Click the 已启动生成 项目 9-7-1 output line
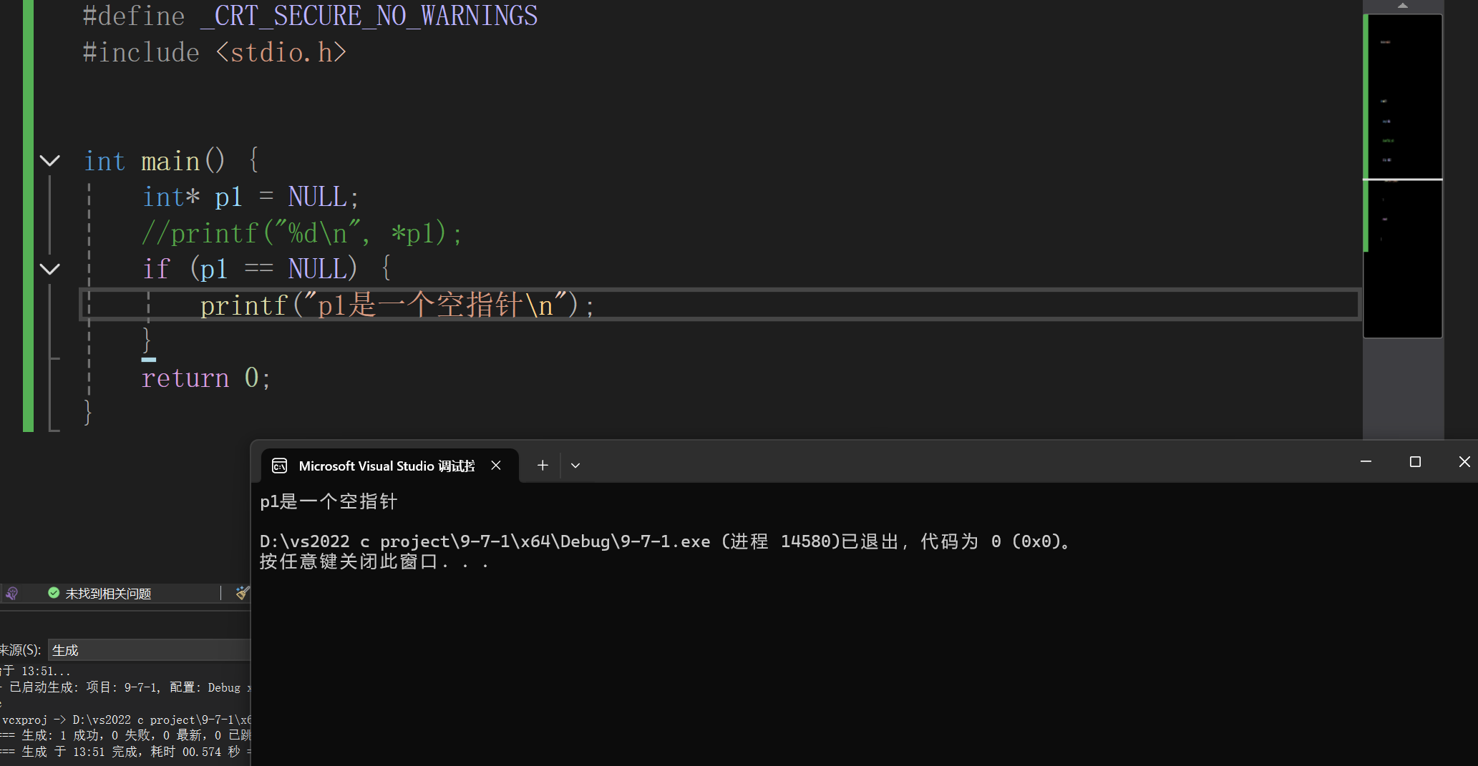Screen dimensions: 1478x766 coord(125,687)
